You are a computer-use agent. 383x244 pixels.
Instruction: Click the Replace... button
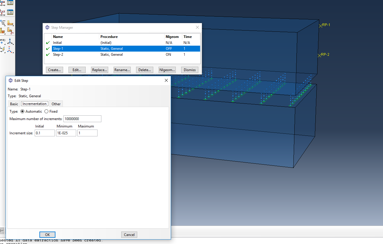[100, 70]
